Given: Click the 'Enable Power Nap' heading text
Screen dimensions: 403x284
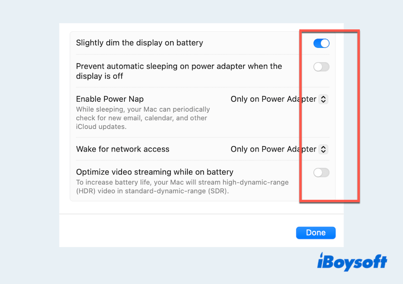Looking at the screenshot, I should 110,99.
